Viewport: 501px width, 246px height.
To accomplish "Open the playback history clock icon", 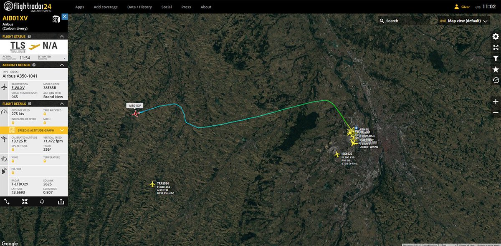I will tap(496, 80).
